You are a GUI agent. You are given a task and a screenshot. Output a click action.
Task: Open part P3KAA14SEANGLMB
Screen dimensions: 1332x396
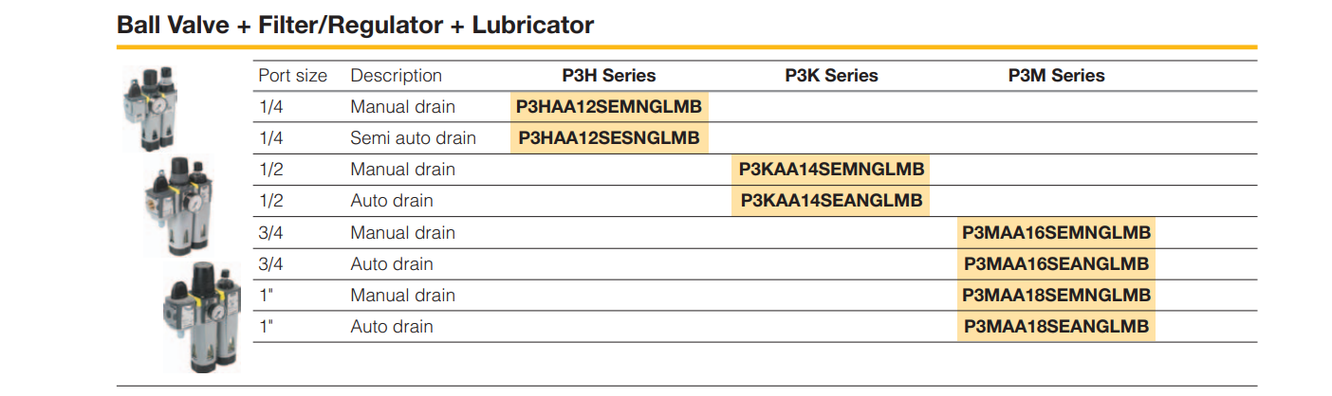[831, 201]
